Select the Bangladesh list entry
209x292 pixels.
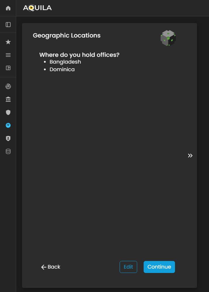(65, 62)
